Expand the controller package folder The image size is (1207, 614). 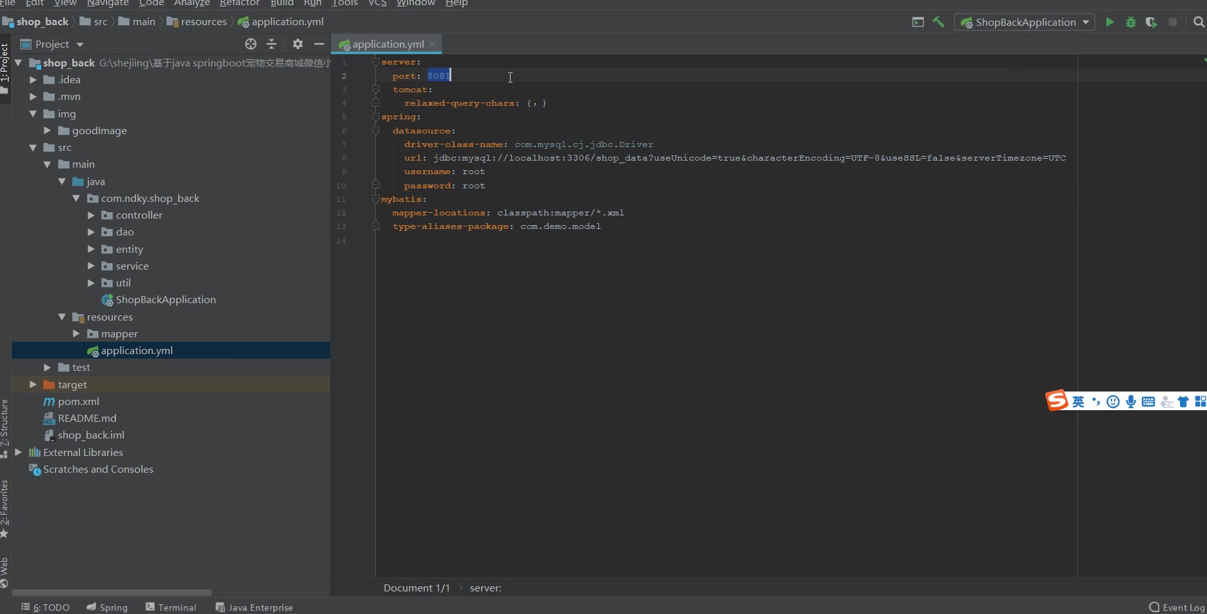(91, 215)
